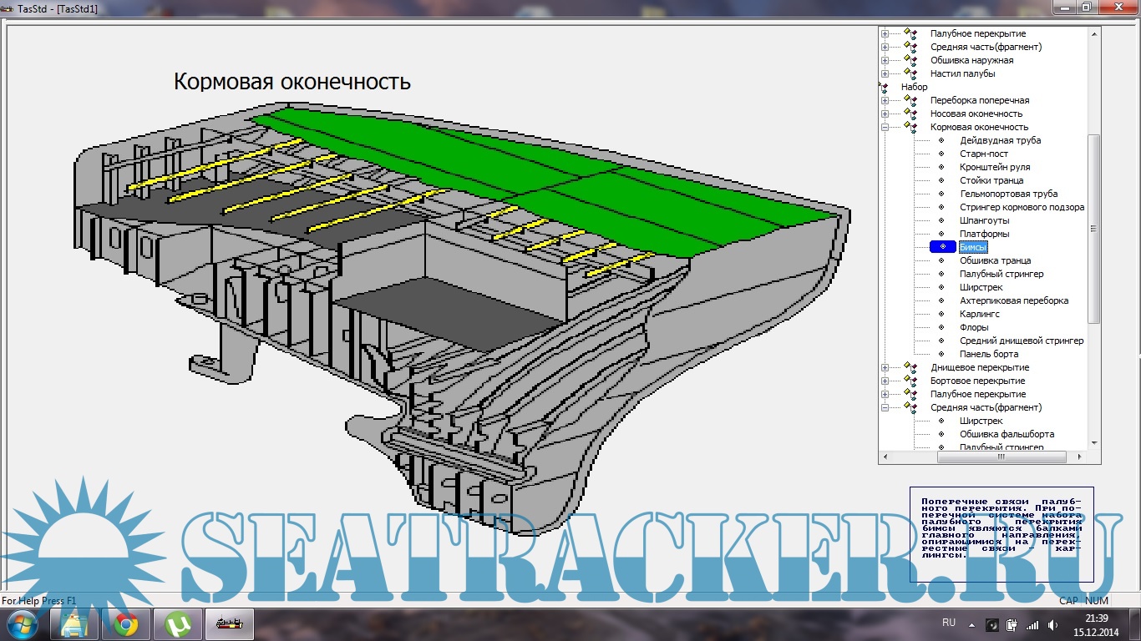The image size is (1141, 641).
Task: Open Google Chrome from the taskbar
Action: coord(125,624)
